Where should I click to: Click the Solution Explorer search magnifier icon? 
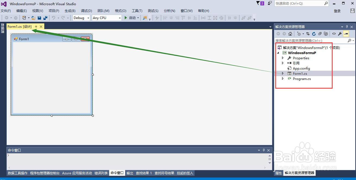pyautogui.click(x=349, y=41)
